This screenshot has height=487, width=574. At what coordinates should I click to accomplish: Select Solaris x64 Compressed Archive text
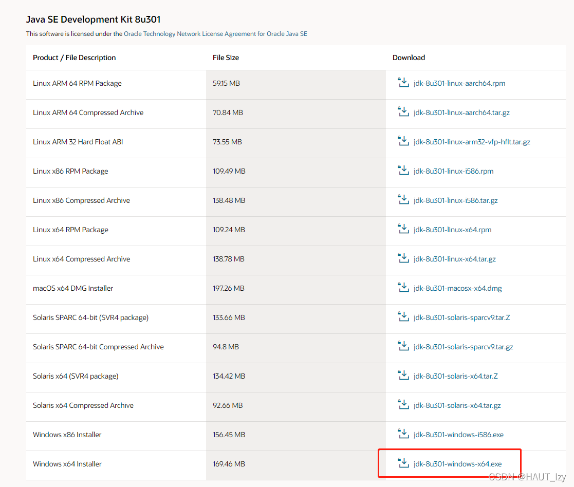point(83,405)
